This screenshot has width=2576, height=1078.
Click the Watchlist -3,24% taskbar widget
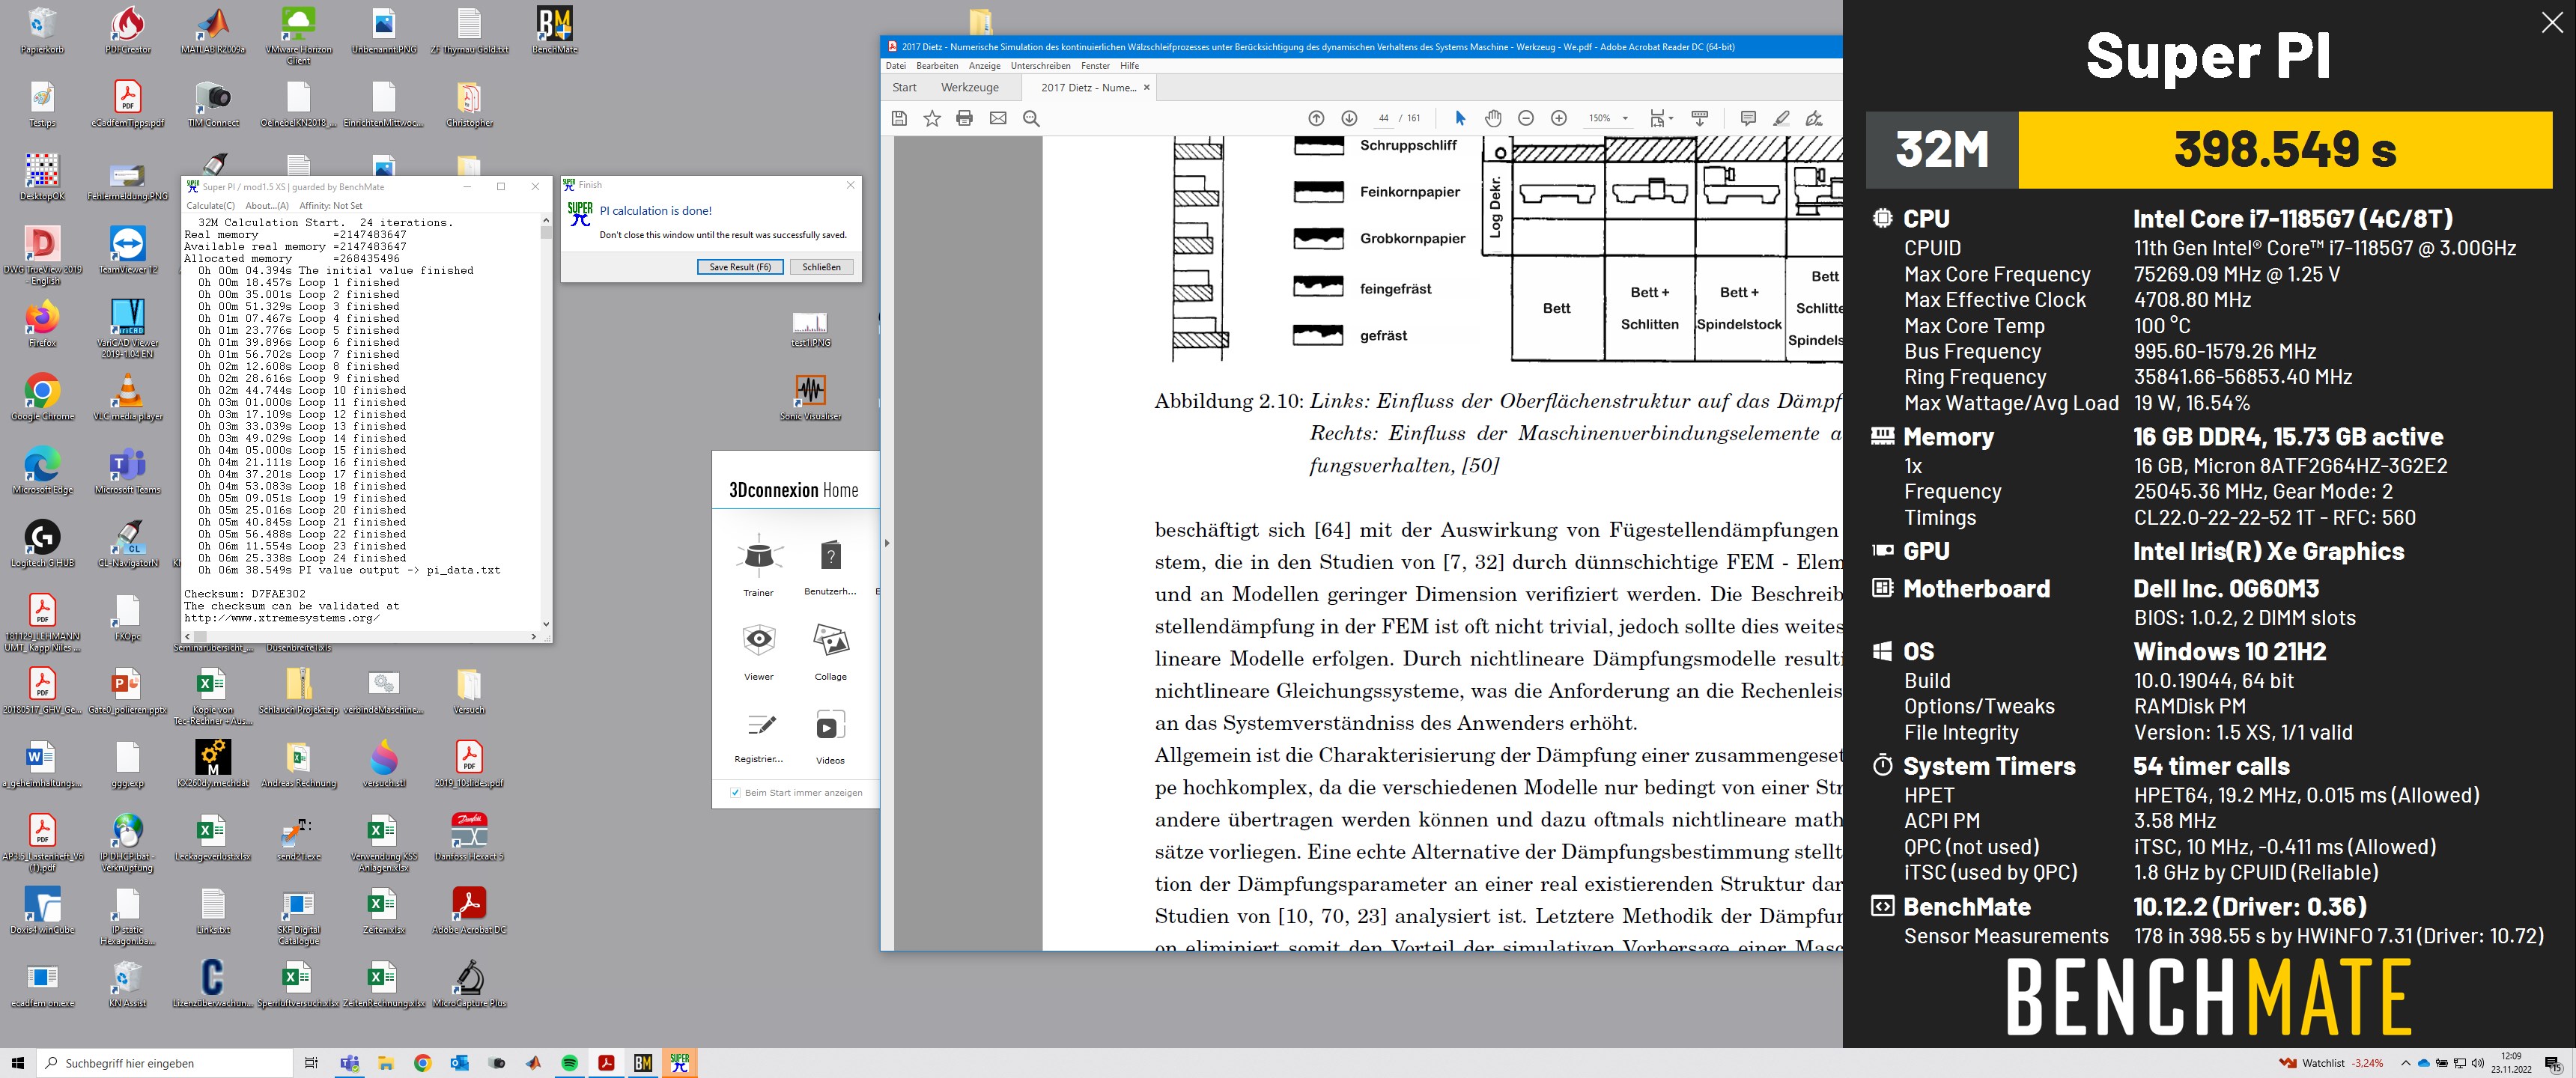[x=2331, y=1063]
